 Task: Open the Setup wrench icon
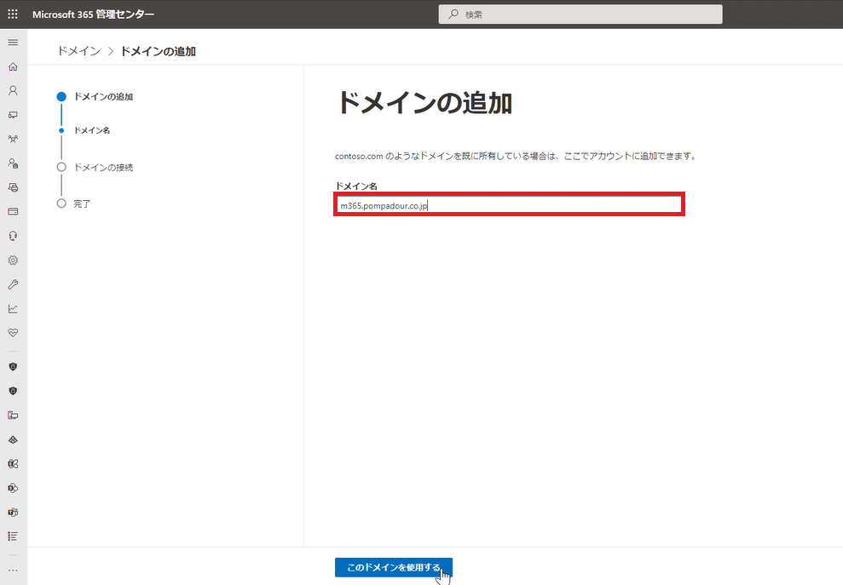[13, 284]
